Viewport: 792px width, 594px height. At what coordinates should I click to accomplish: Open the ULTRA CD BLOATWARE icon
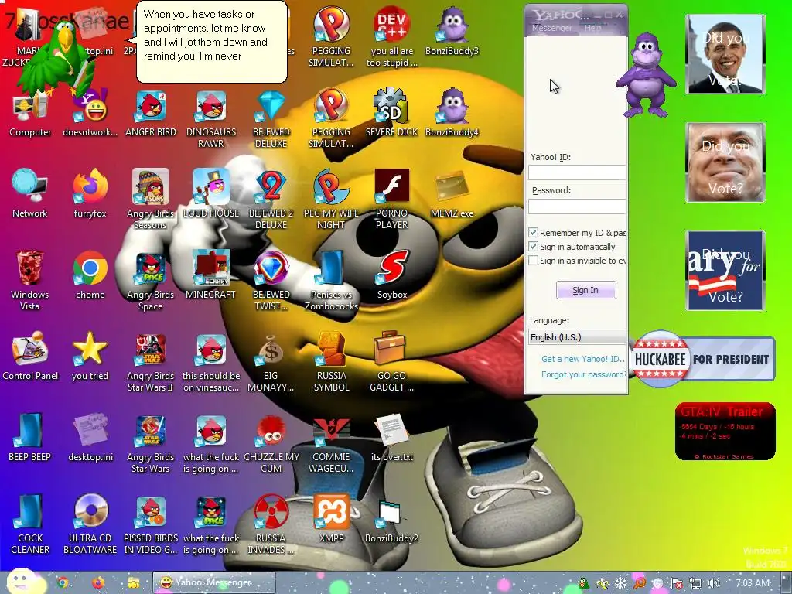90,512
